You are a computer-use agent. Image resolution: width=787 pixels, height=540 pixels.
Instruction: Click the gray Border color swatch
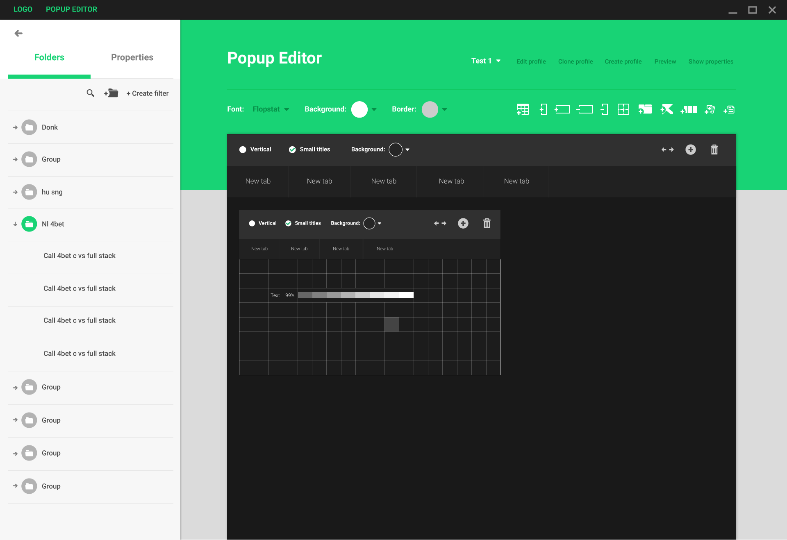(x=430, y=109)
